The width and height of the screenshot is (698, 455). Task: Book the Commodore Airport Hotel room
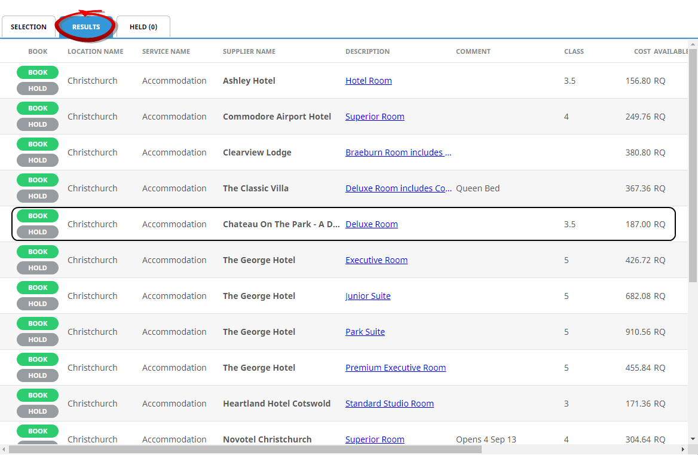point(38,108)
